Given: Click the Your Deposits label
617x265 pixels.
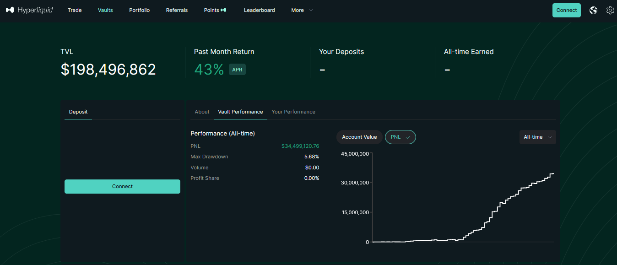Looking at the screenshot, I should pyautogui.click(x=341, y=52).
